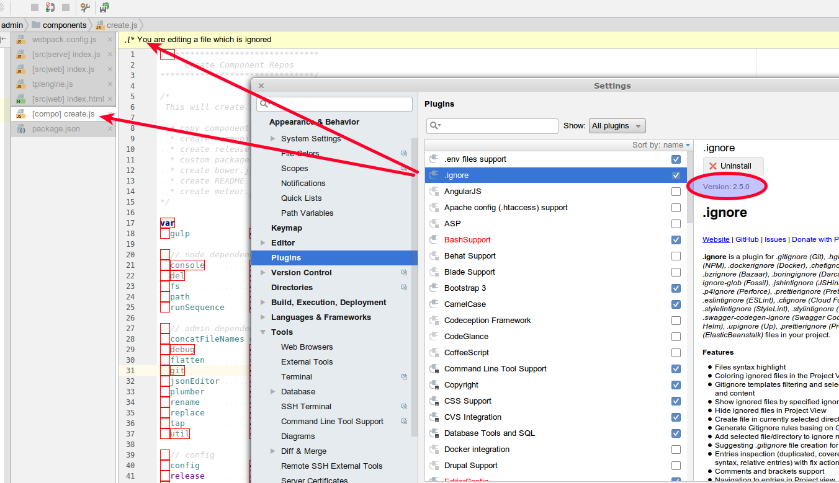Click the Uninstall button for .ignore
The width and height of the screenshot is (839, 483).
coord(733,166)
